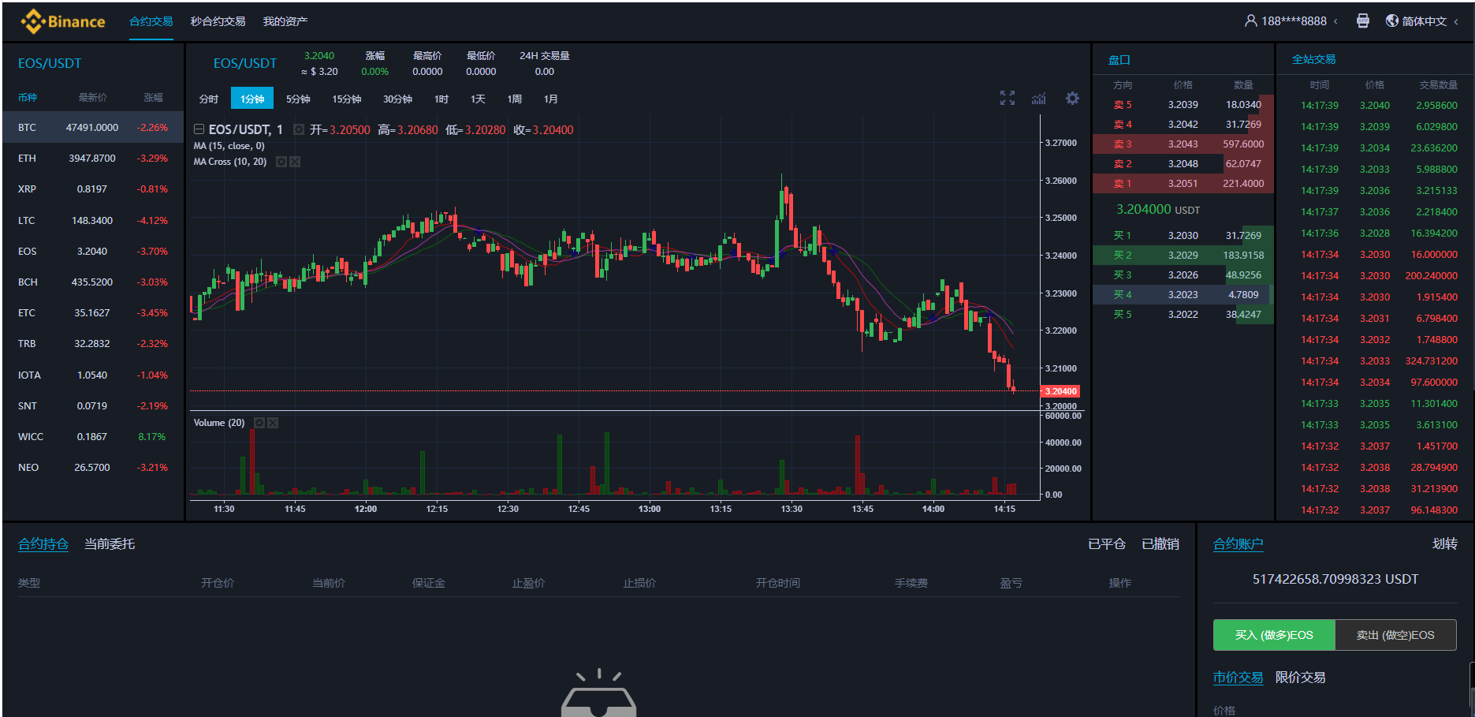Screen dimensions: 1475x717
Task: Expand account menu arrow beside 188****8888
Action: click(1335, 21)
